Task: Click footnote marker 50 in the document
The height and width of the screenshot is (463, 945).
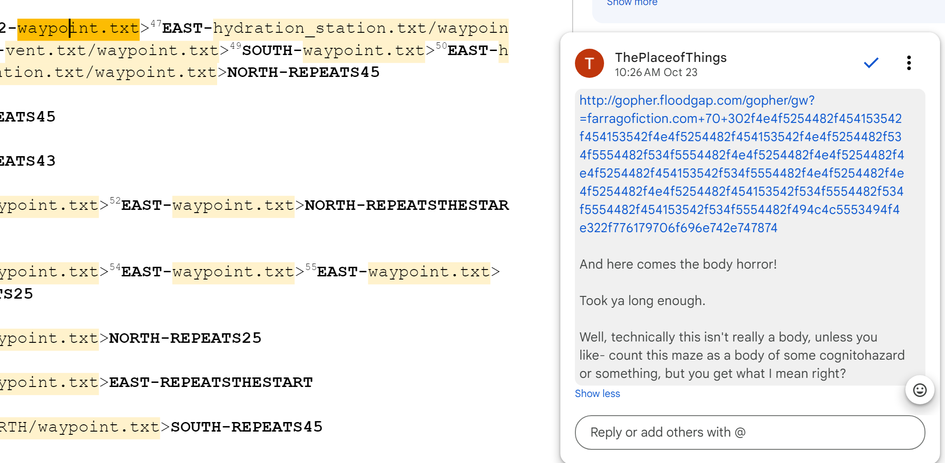Action: tap(441, 46)
